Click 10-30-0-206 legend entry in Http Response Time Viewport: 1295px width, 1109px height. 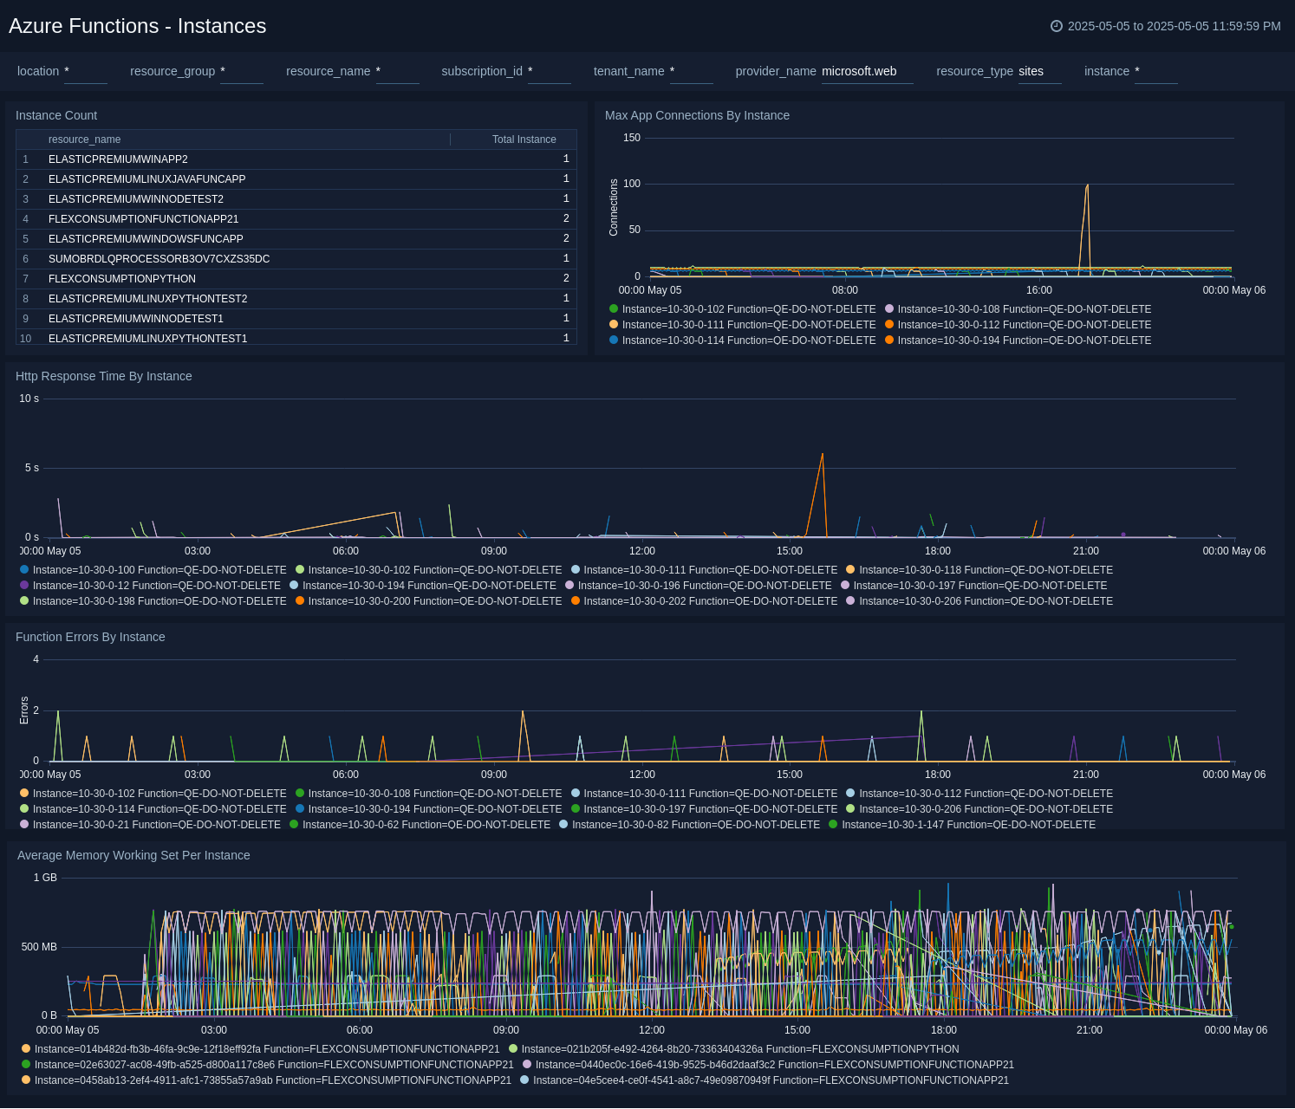[x=979, y=601]
